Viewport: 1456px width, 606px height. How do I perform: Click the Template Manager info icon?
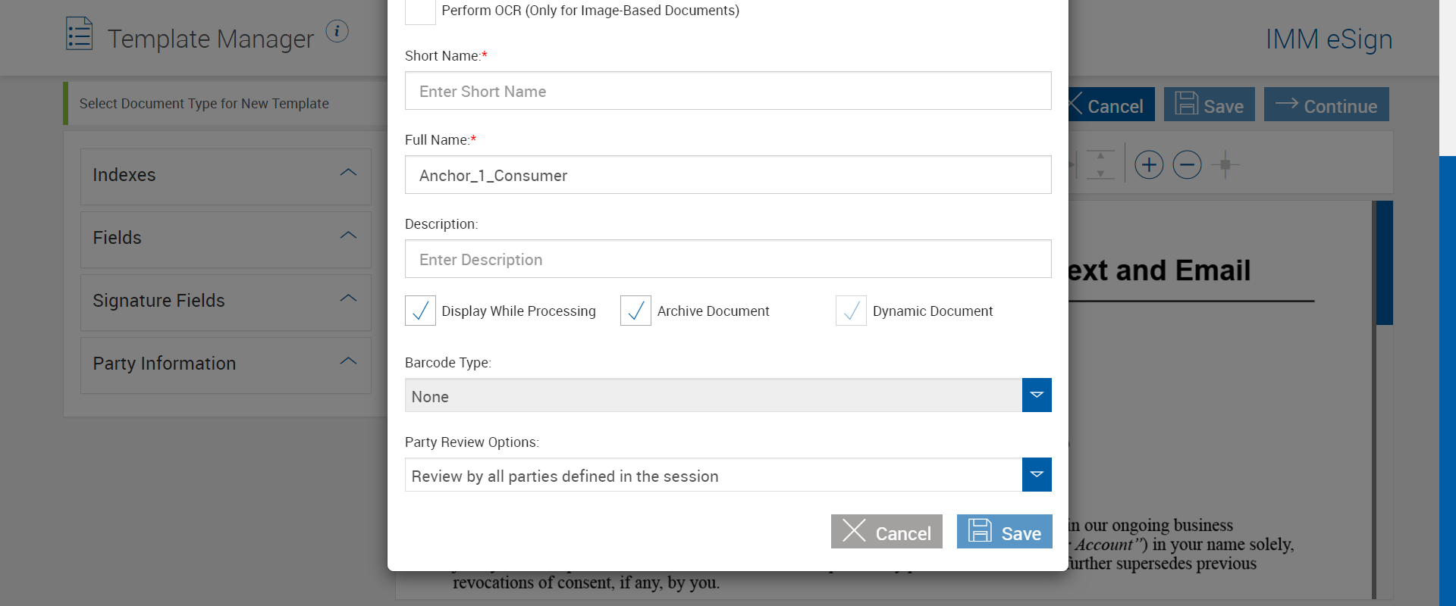point(337,31)
